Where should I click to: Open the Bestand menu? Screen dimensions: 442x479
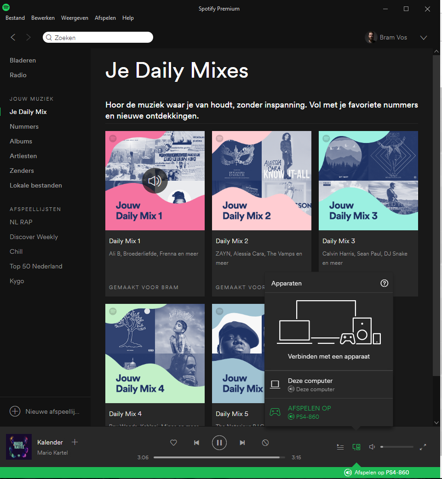pos(15,18)
